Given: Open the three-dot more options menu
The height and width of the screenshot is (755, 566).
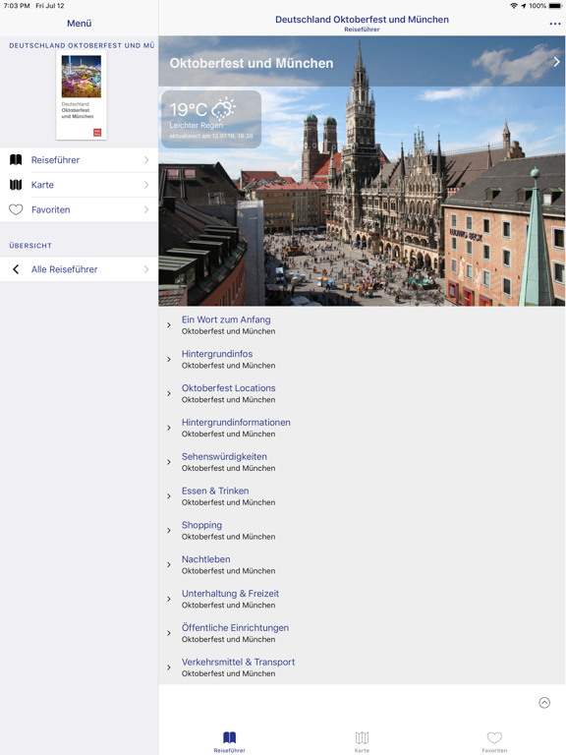Looking at the screenshot, I should click(554, 24).
